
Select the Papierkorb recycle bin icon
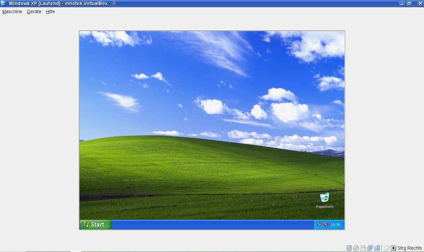pyautogui.click(x=325, y=197)
